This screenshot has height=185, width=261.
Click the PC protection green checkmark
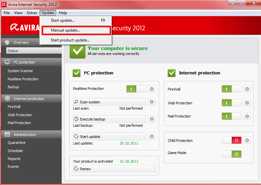pyautogui.click(x=77, y=73)
